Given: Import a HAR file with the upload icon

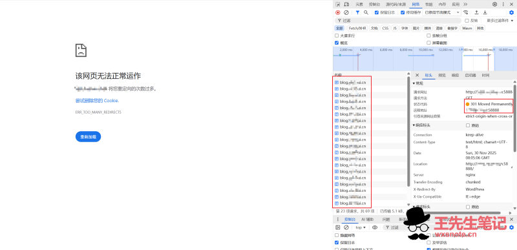Looking at the screenshot, I should click(x=476, y=12).
